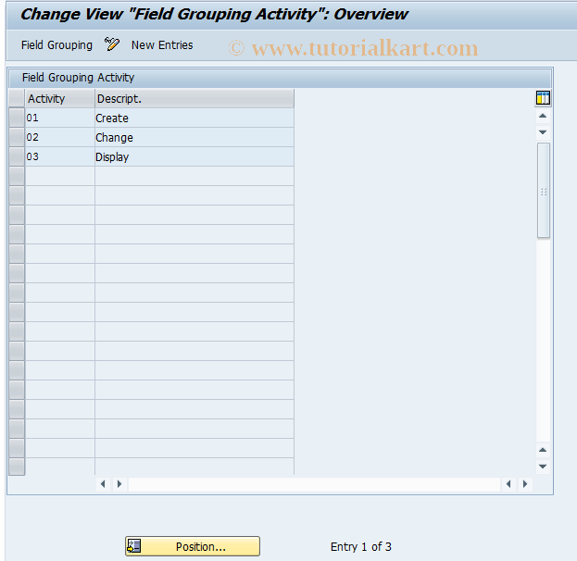Viewport: 577px width, 561px height.
Task: Click the activity cell containing 02
Action: [60, 138]
